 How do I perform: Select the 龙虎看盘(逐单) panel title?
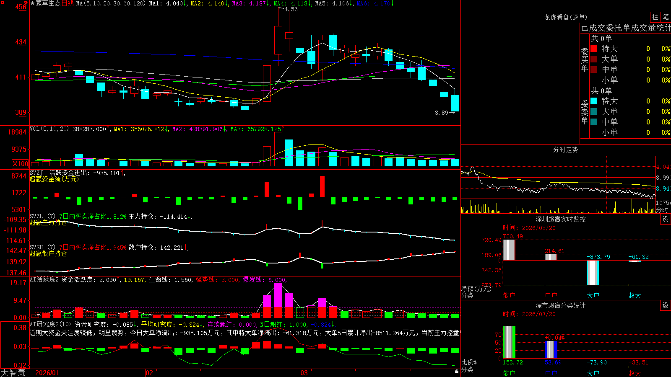[x=565, y=17]
